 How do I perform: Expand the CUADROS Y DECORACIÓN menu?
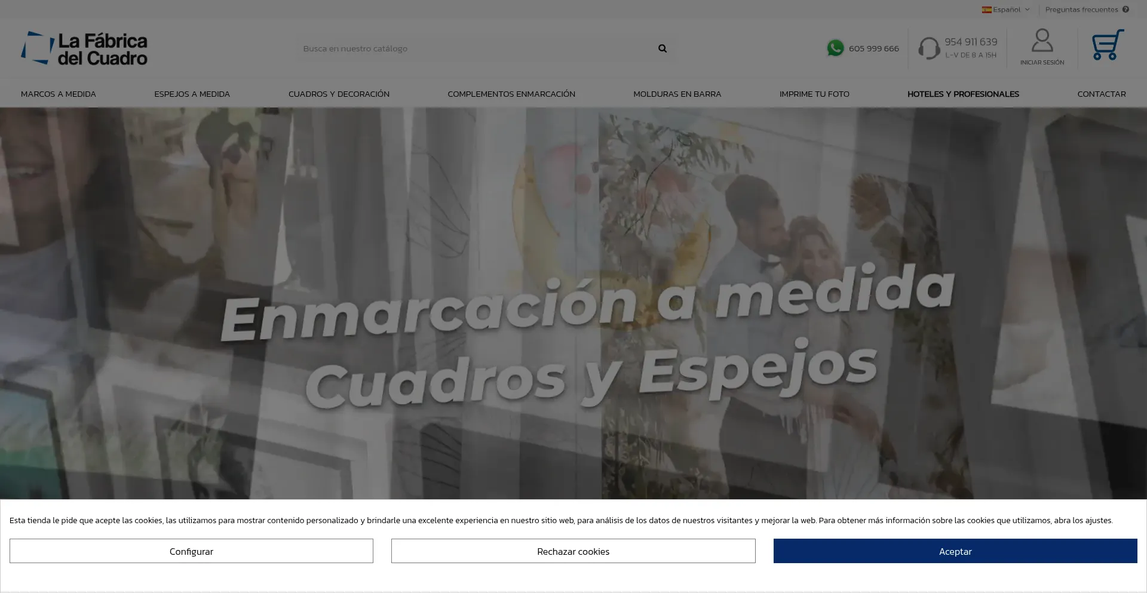coord(339,94)
